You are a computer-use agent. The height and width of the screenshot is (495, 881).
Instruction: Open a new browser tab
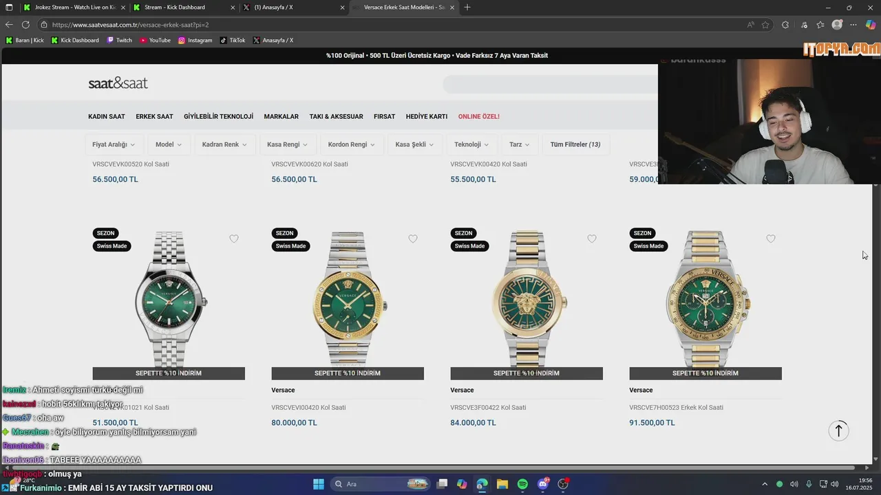(x=467, y=7)
